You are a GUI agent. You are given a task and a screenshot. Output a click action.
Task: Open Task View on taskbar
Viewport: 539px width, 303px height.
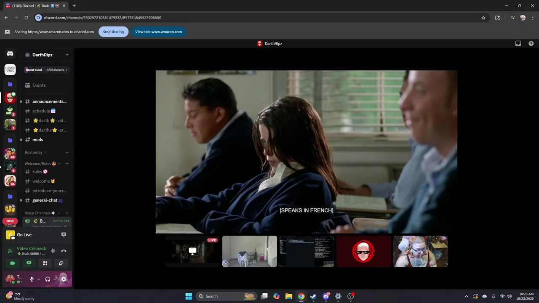tap(264, 296)
